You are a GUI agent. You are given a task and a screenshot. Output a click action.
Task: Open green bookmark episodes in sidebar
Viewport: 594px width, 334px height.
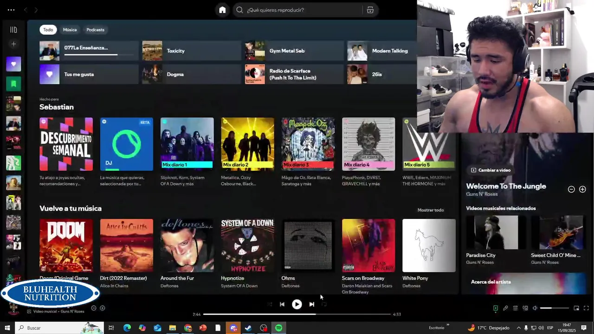coord(13,84)
